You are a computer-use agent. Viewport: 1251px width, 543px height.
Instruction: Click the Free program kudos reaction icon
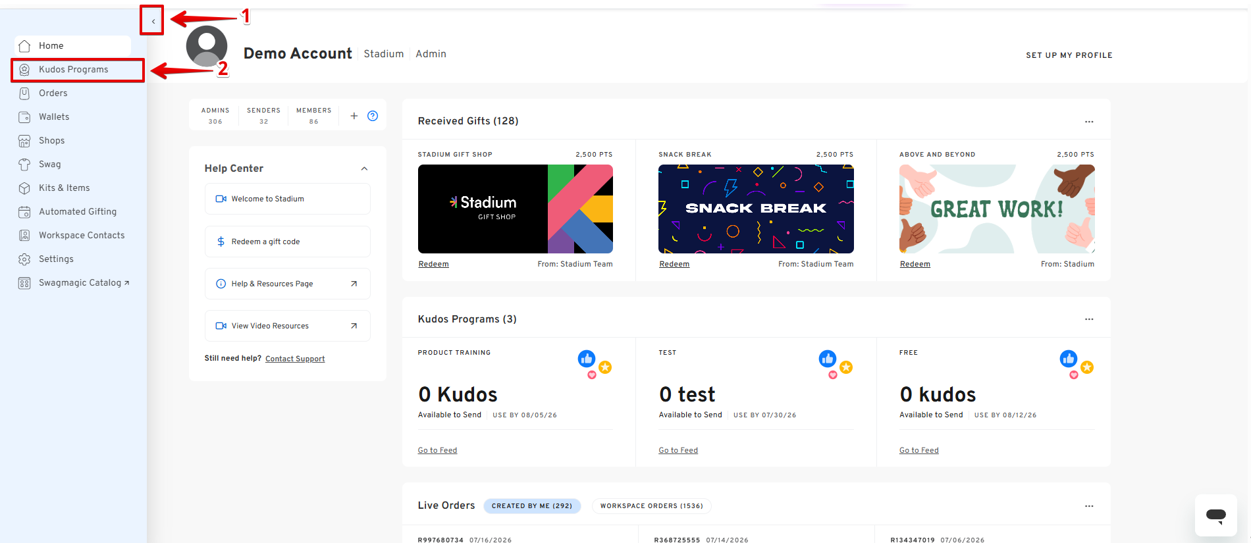click(x=1077, y=364)
